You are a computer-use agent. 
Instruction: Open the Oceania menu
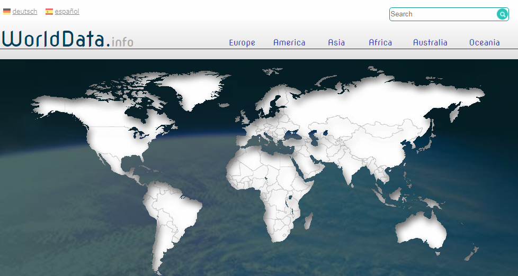[x=484, y=42]
